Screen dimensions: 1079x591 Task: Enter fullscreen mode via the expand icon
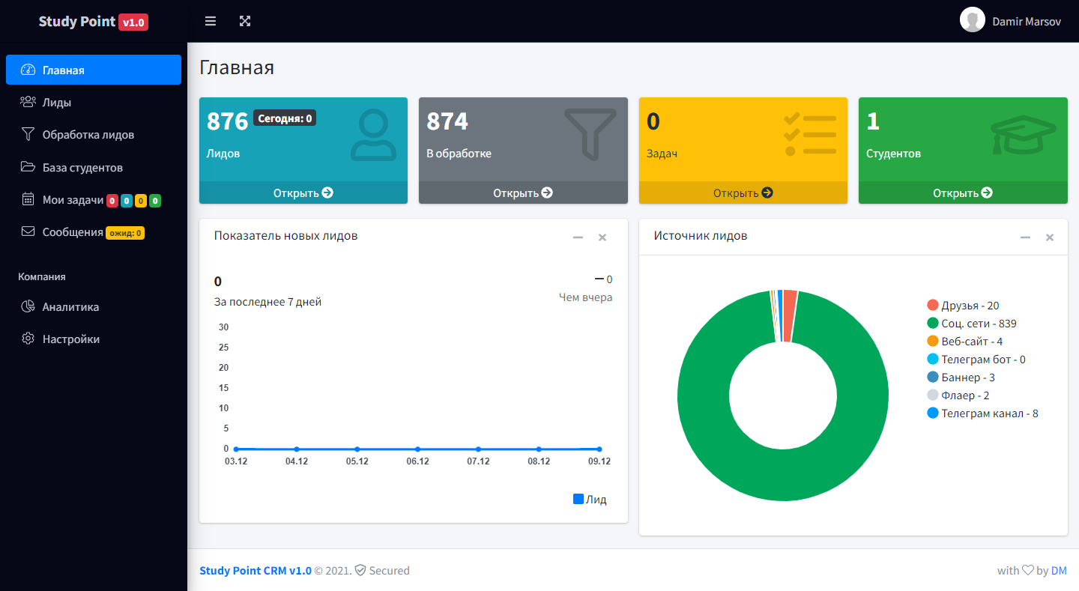click(245, 21)
